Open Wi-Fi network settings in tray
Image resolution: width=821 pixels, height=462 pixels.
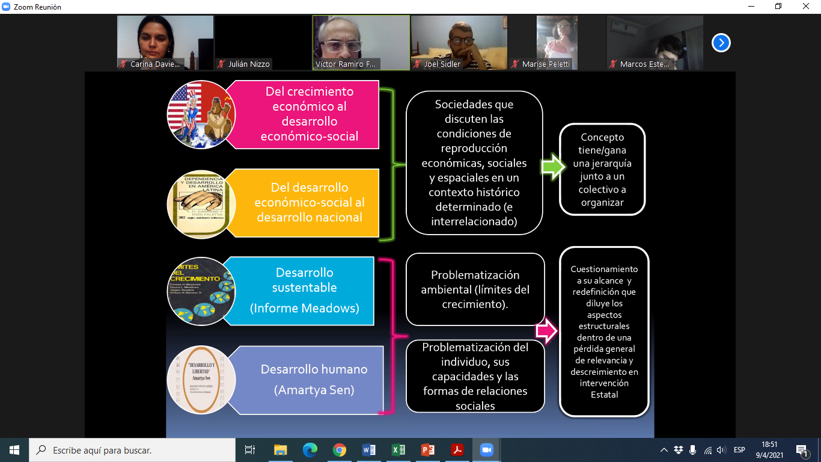[x=707, y=450]
